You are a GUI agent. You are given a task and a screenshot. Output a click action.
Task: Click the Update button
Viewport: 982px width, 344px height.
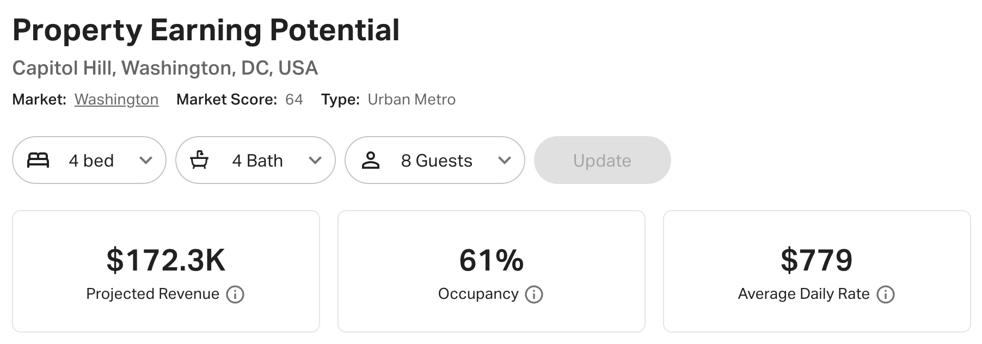coord(602,160)
